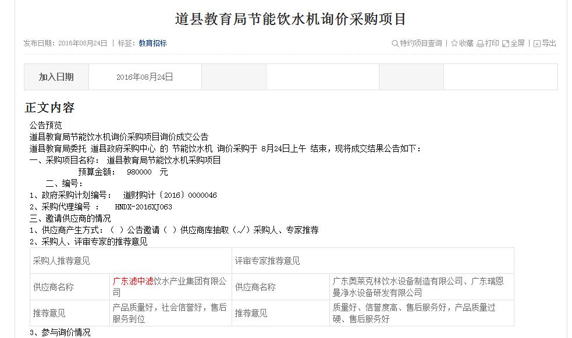This screenshot has width=572, height=338.
Task: Open the 教育招标 tag link
Action: 152,42
